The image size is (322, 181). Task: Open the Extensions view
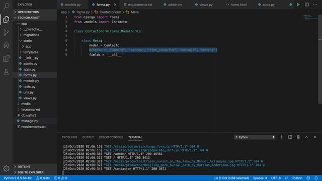6,59
